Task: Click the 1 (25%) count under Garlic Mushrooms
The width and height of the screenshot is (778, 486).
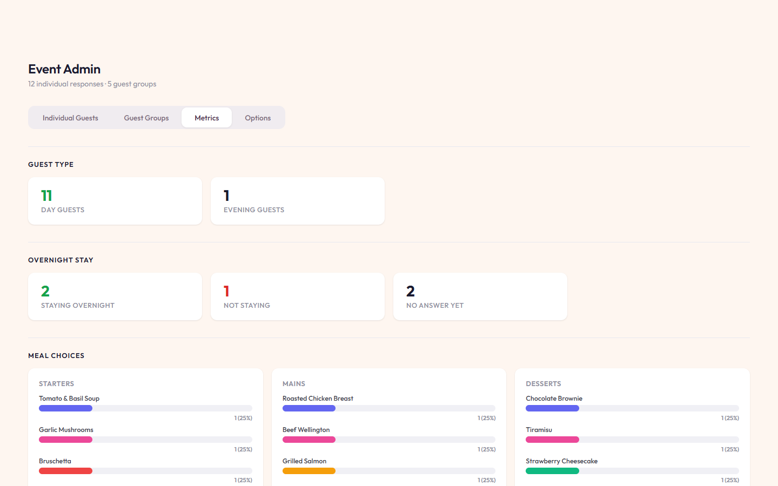Action: pyautogui.click(x=243, y=449)
